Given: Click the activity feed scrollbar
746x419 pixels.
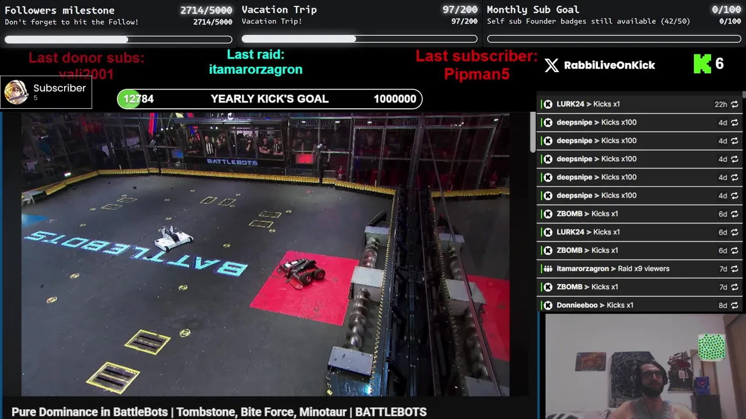Looking at the screenshot, I should (744, 94).
